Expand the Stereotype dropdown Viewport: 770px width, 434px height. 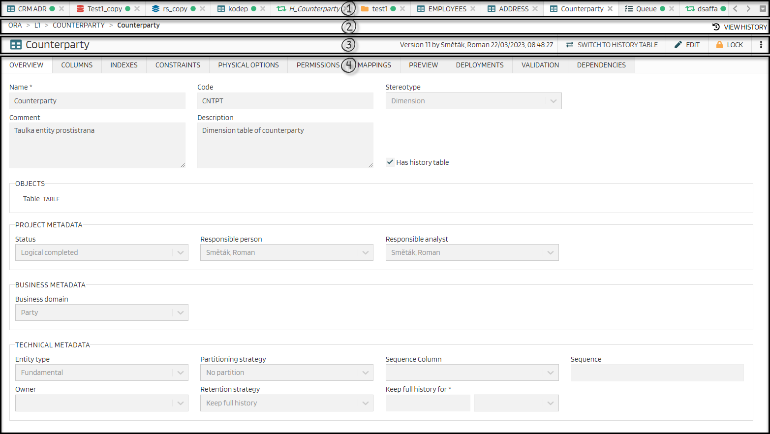[x=553, y=101]
